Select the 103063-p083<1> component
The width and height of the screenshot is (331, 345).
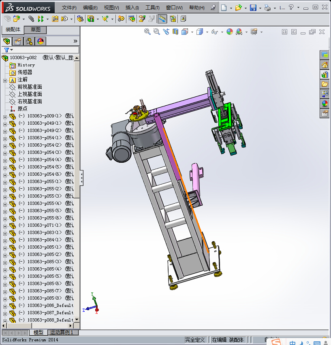[45, 232]
